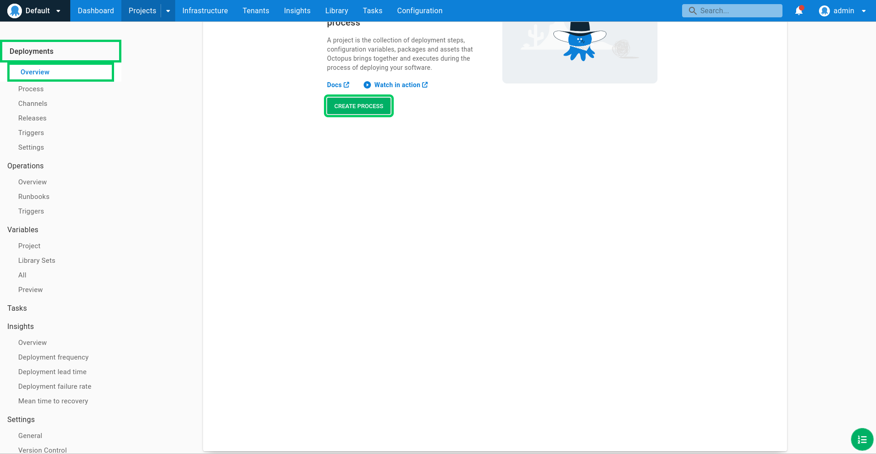Image resolution: width=876 pixels, height=454 pixels.
Task: Open the green getting-started checklist button
Action: pos(862,439)
